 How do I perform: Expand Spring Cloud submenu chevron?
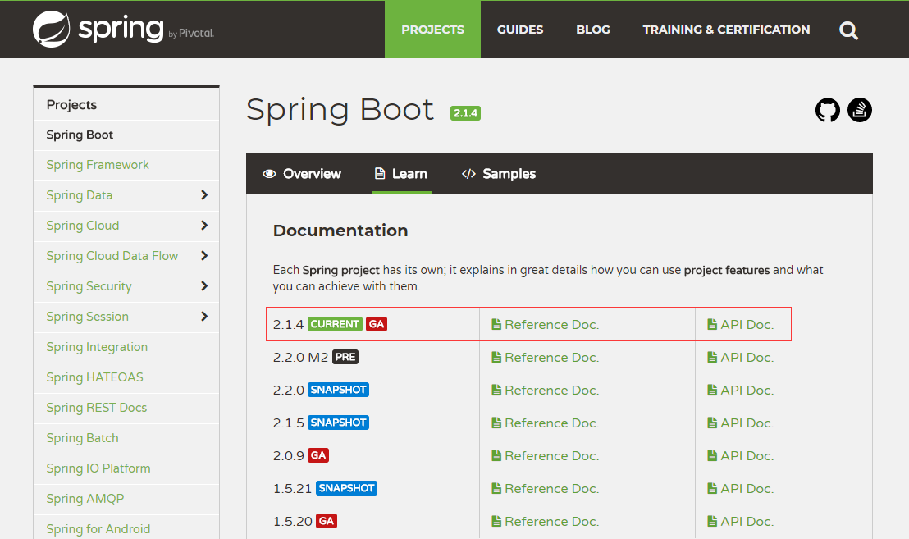[x=204, y=226]
